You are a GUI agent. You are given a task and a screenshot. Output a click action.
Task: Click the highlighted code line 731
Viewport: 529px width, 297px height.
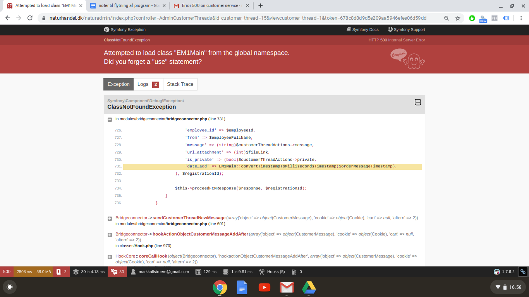(272, 167)
